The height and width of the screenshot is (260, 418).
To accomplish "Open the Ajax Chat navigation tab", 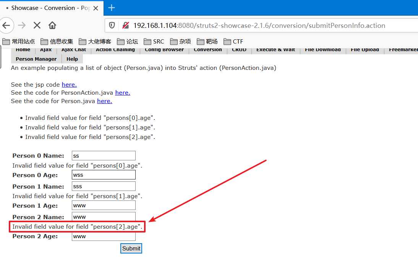I will point(74,50).
